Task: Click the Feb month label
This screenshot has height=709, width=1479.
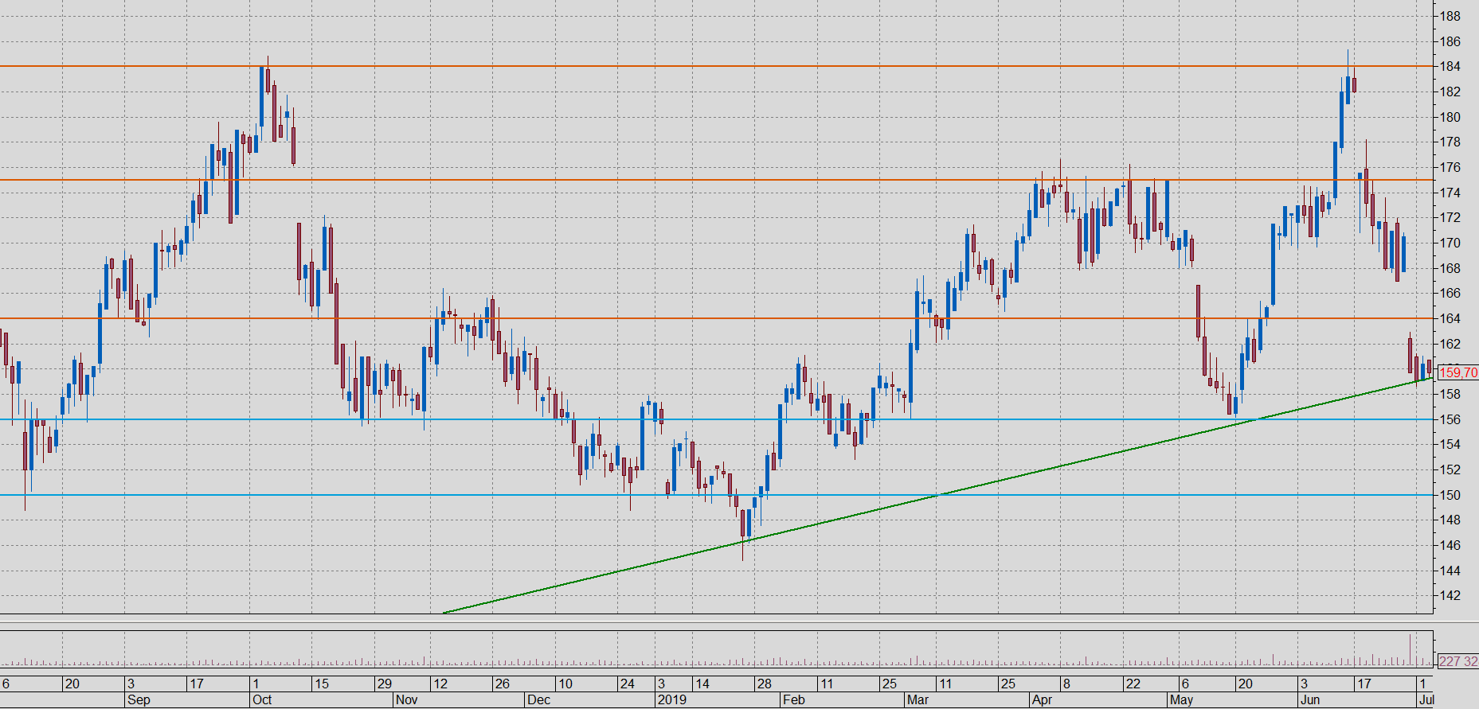Action: (793, 699)
